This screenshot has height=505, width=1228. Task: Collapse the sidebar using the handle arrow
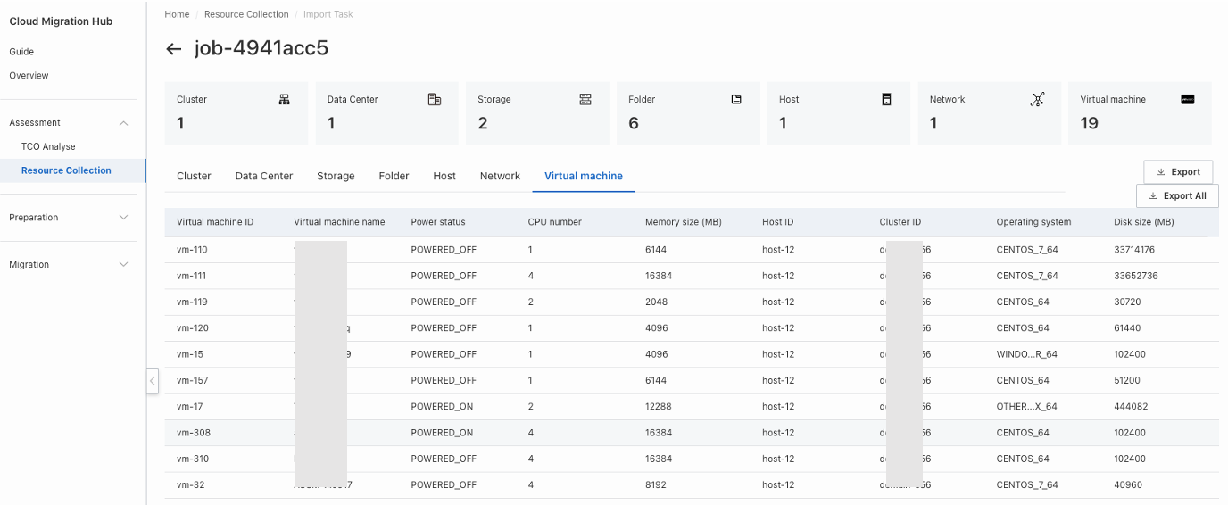click(153, 381)
